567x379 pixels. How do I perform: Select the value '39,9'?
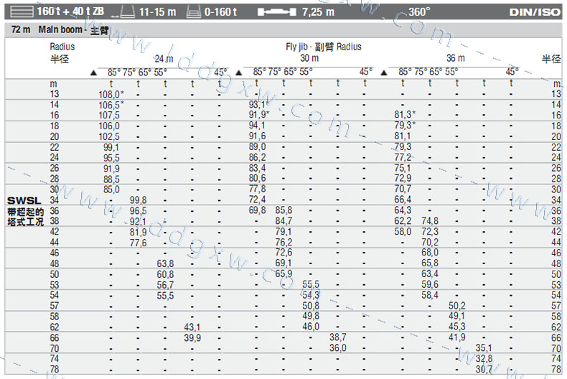point(192,338)
